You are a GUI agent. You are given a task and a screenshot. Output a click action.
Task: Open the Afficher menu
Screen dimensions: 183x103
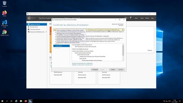[x=147, y=18]
